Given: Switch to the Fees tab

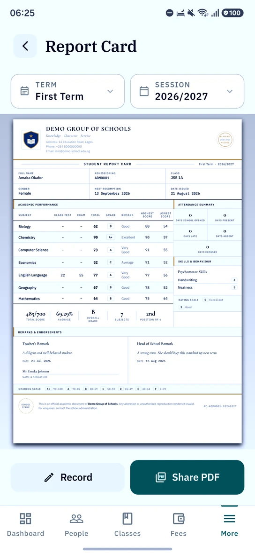Looking at the screenshot, I should (x=179, y=525).
